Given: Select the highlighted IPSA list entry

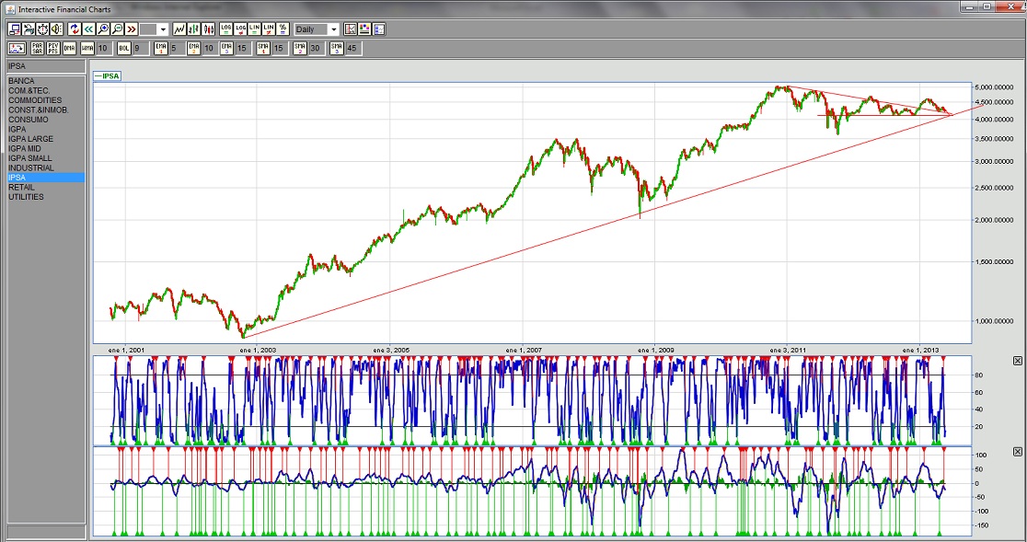Looking at the screenshot, I should 46,178.
